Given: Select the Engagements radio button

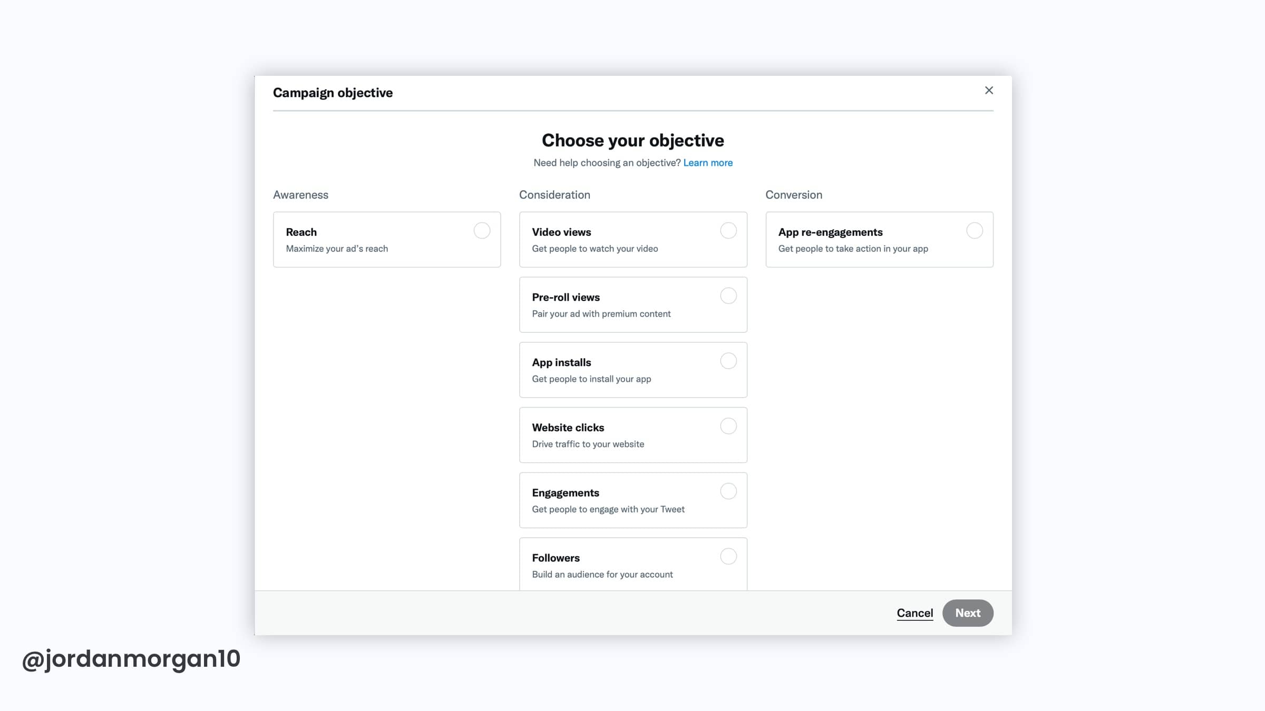Looking at the screenshot, I should click(x=728, y=491).
